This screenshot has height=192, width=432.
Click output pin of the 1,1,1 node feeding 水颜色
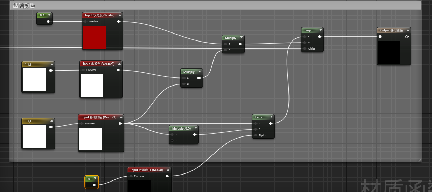pyautogui.click(x=51, y=71)
